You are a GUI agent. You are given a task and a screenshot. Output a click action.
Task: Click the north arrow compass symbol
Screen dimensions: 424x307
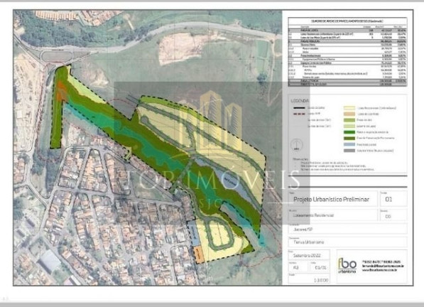[297, 144]
